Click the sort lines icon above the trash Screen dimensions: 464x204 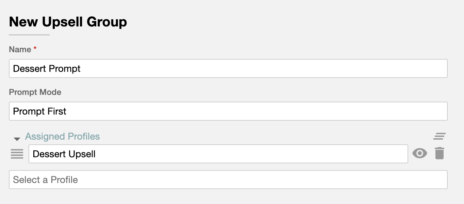pyautogui.click(x=440, y=136)
